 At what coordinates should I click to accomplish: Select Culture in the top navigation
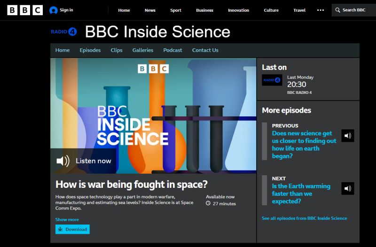tap(271, 10)
